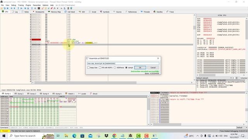Switch to the Watch 1 tab
The width and height of the screenshot is (248, 139).
(x=70, y=93)
